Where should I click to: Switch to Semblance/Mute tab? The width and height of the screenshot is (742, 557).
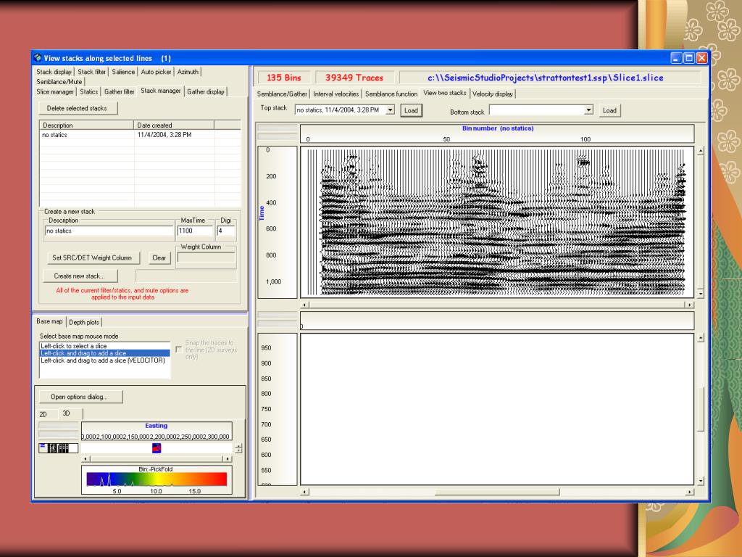pos(59,81)
